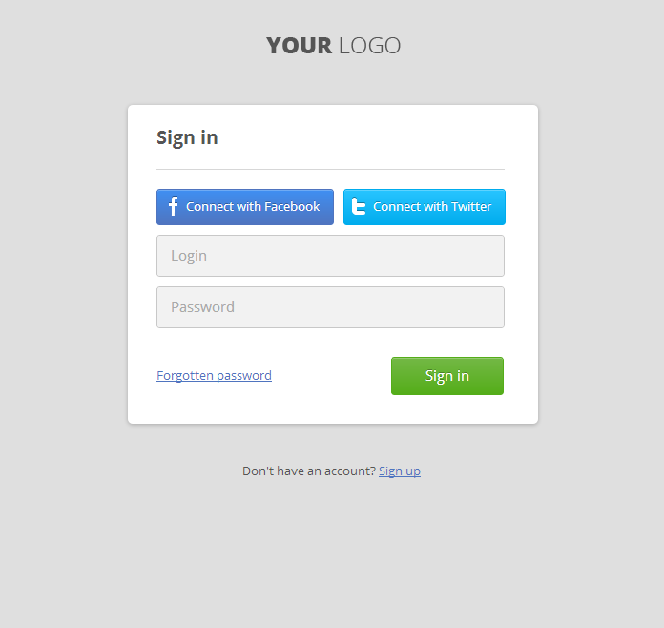Screen dimensions: 664x628
Task: Click the word "Facebook" on the blue button
Action: pyautogui.click(x=292, y=207)
